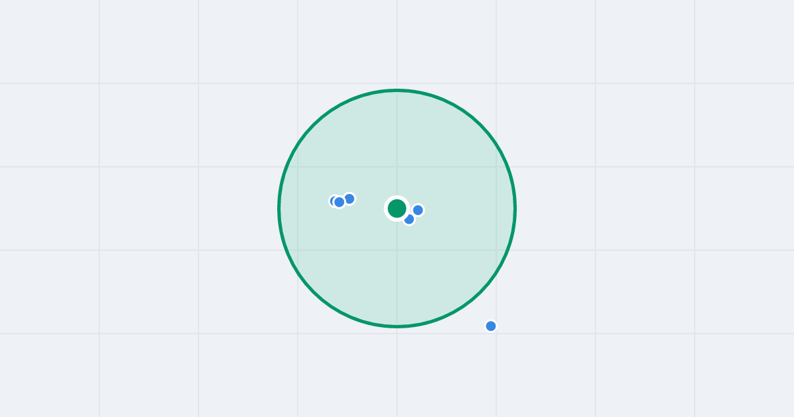Viewport: 794px width, 417px height.
Task: Select the front blue dot of the overlapping left pair
Action: pos(339,202)
